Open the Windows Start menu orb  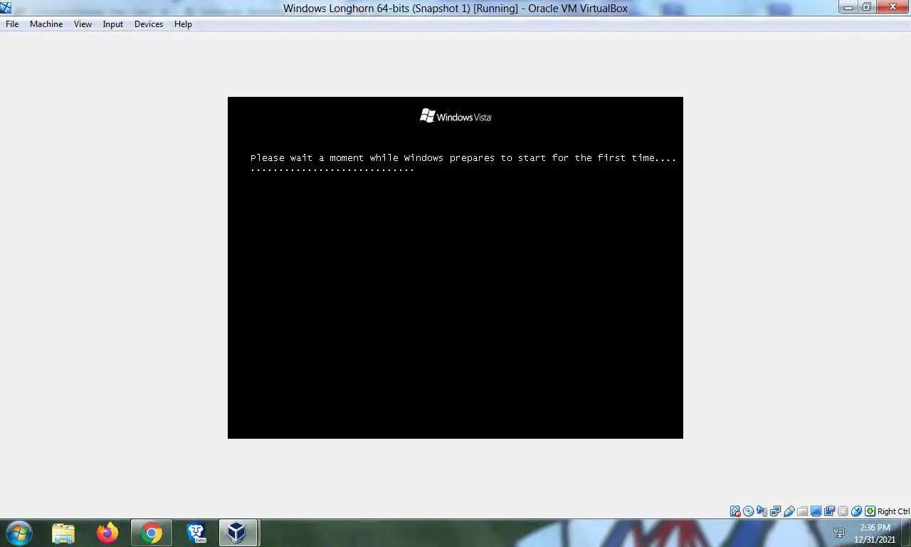click(x=19, y=533)
